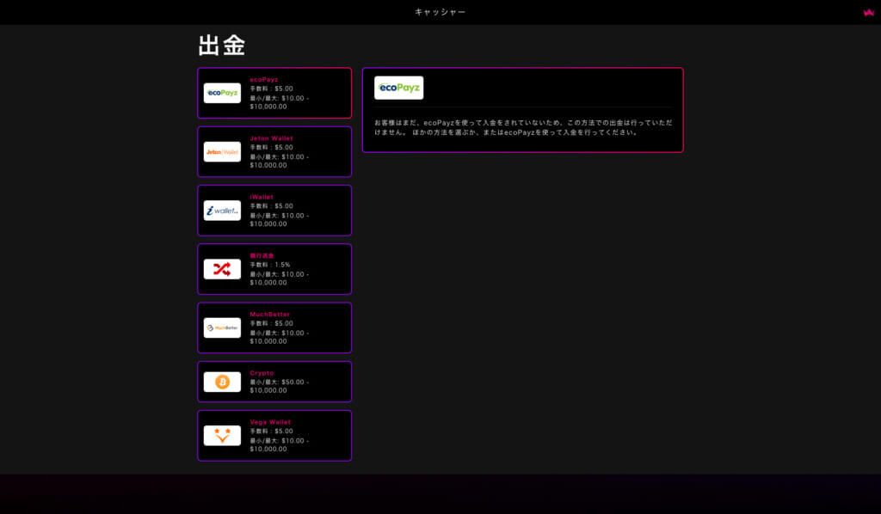Image resolution: width=881 pixels, height=514 pixels.
Task: Select the 銀行送金 method name
Action: pos(262,256)
